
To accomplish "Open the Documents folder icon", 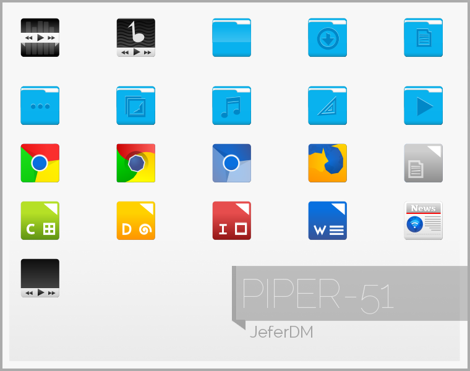I will [x=423, y=38].
